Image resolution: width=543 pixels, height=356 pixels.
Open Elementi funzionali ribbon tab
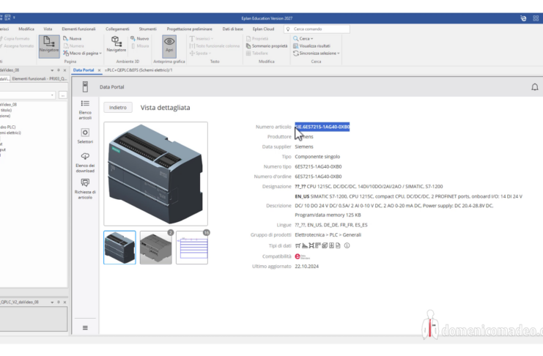click(x=78, y=29)
